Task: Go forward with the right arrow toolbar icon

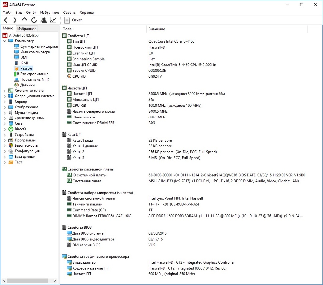Action: [15, 20]
